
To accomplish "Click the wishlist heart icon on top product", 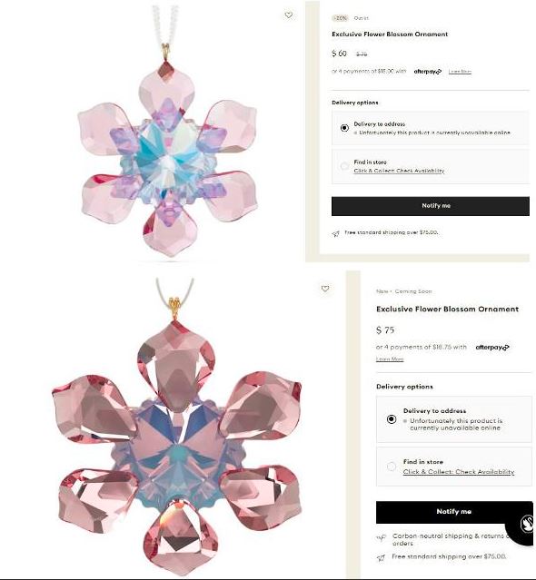I will click(289, 15).
